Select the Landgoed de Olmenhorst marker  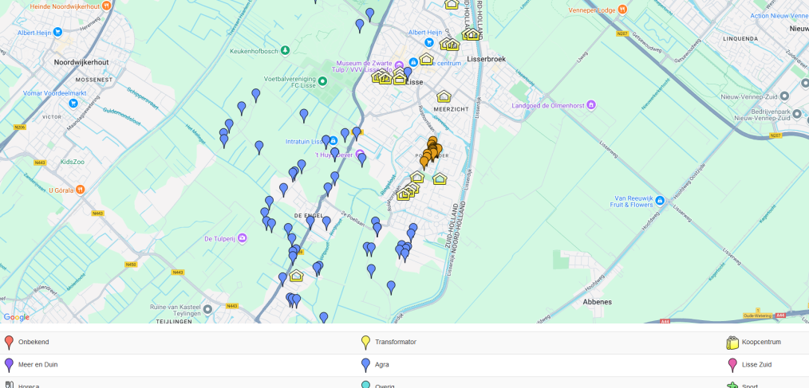pyautogui.click(x=591, y=104)
